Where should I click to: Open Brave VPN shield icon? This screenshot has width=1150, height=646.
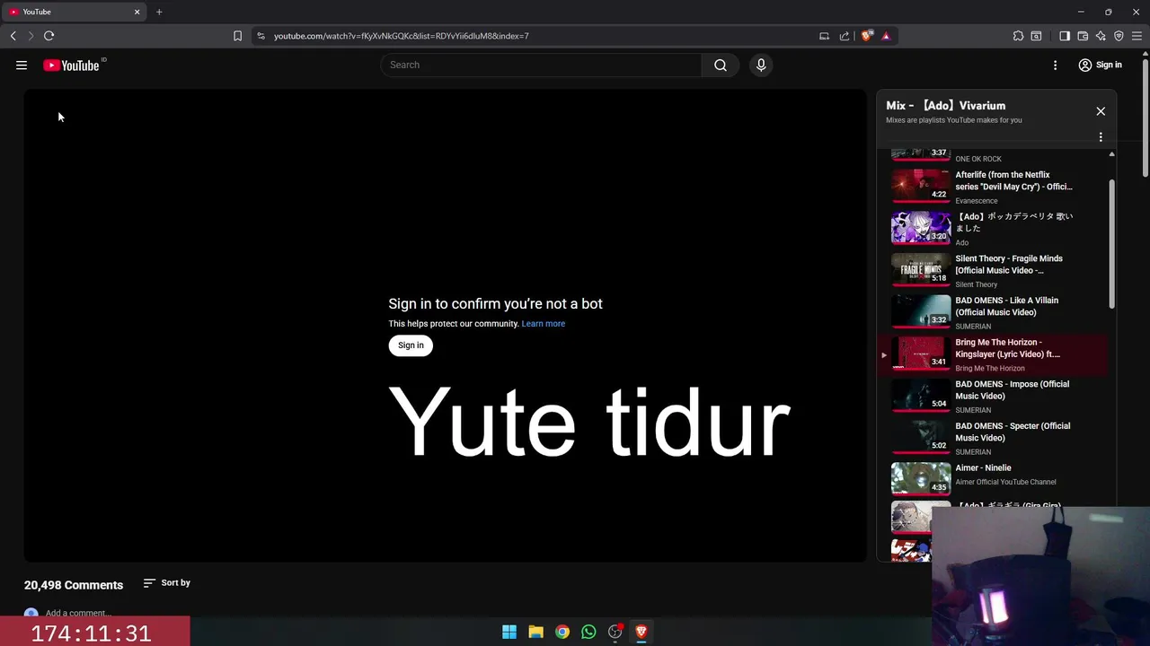point(1119,36)
